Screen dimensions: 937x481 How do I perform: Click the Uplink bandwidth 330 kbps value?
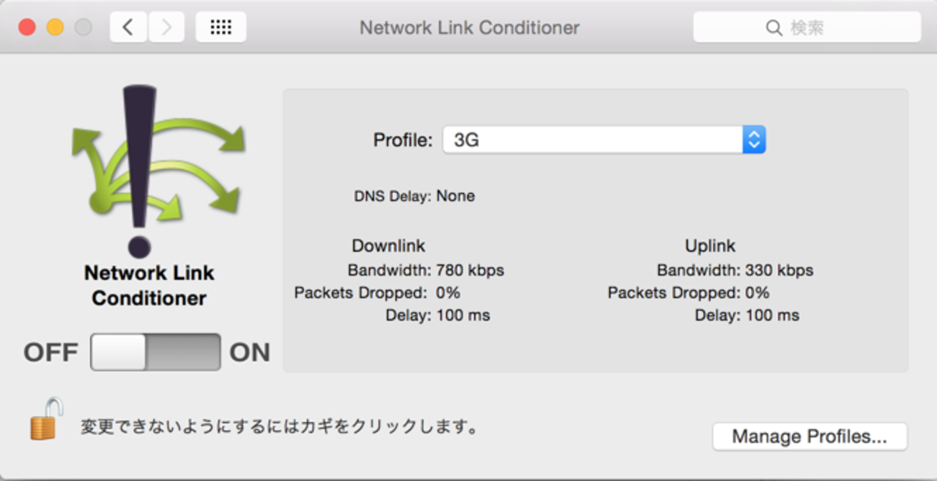pyautogui.click(x=779, y=271)
